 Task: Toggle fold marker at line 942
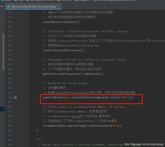[28, 31]
